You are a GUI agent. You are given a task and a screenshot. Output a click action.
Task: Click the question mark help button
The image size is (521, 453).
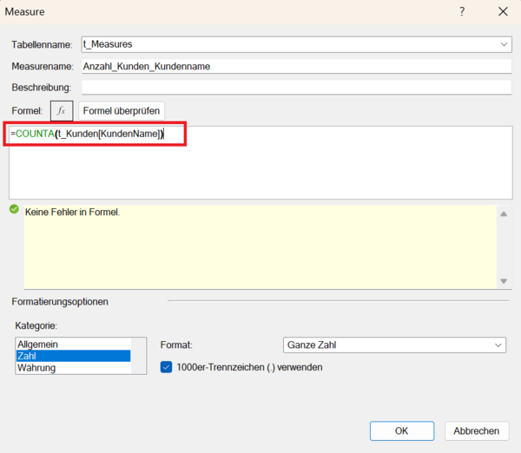click(460, 12)
